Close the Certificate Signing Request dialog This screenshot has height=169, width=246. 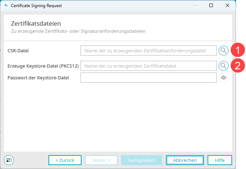[x=227, y=6]
